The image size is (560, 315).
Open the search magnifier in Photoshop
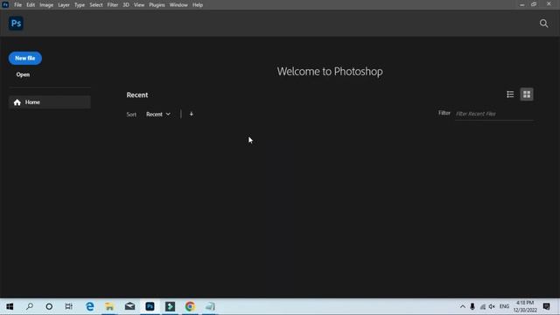tap(543, 24)
